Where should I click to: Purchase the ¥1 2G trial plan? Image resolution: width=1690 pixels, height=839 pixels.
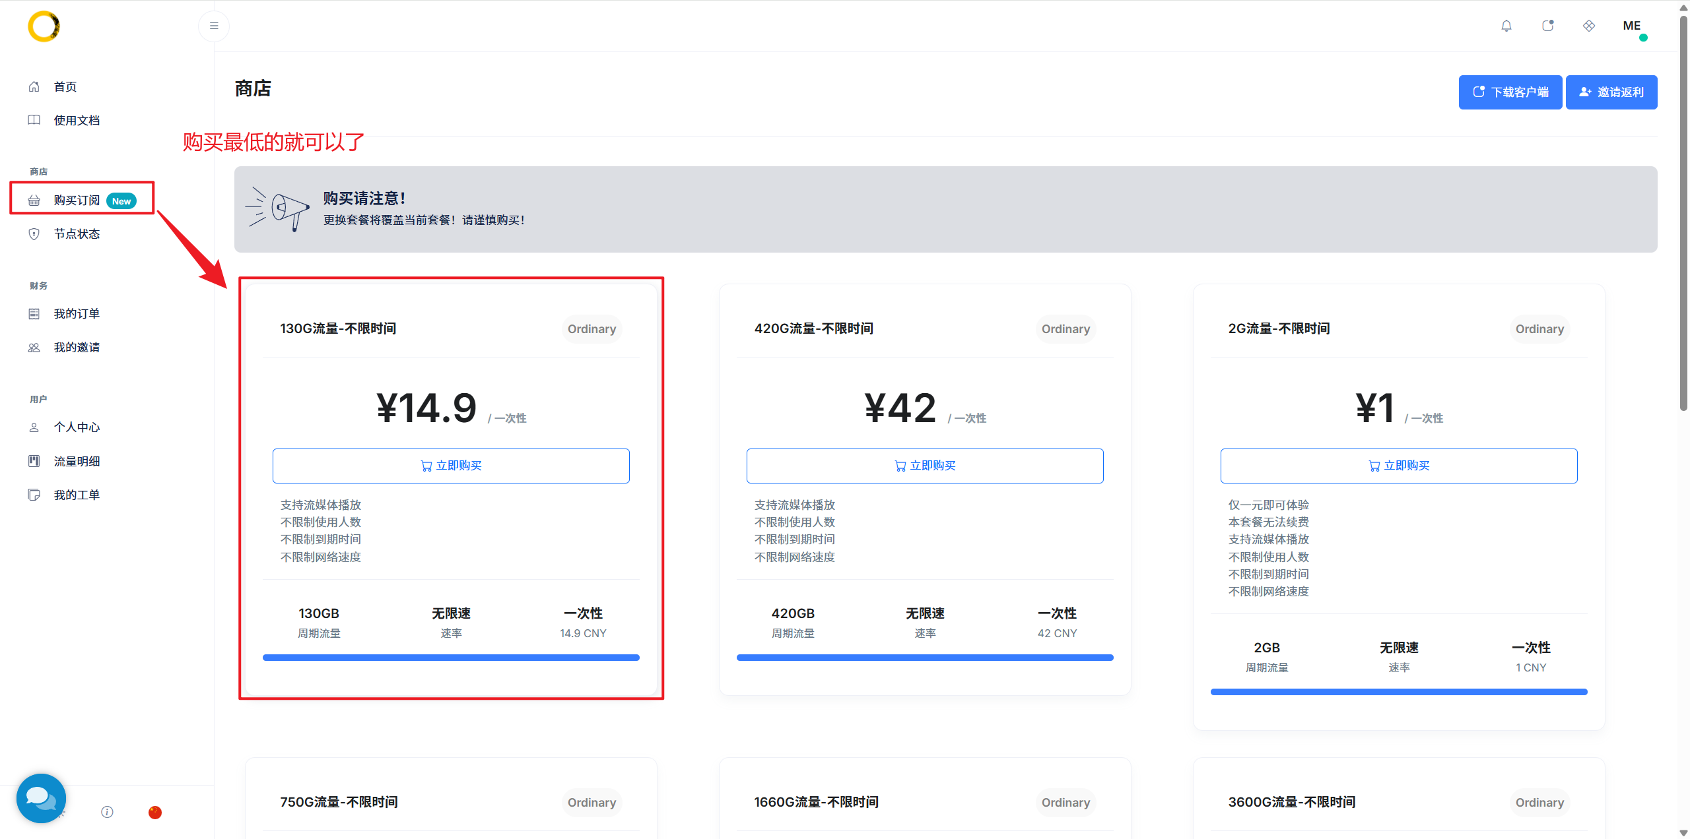[1398, 466]
